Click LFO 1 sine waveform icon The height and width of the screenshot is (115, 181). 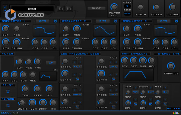(x=77, y=79)
